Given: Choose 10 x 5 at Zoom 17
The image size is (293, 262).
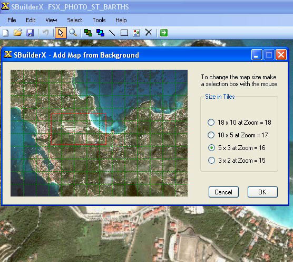Looking at the screenshot, I should (238, 135).
